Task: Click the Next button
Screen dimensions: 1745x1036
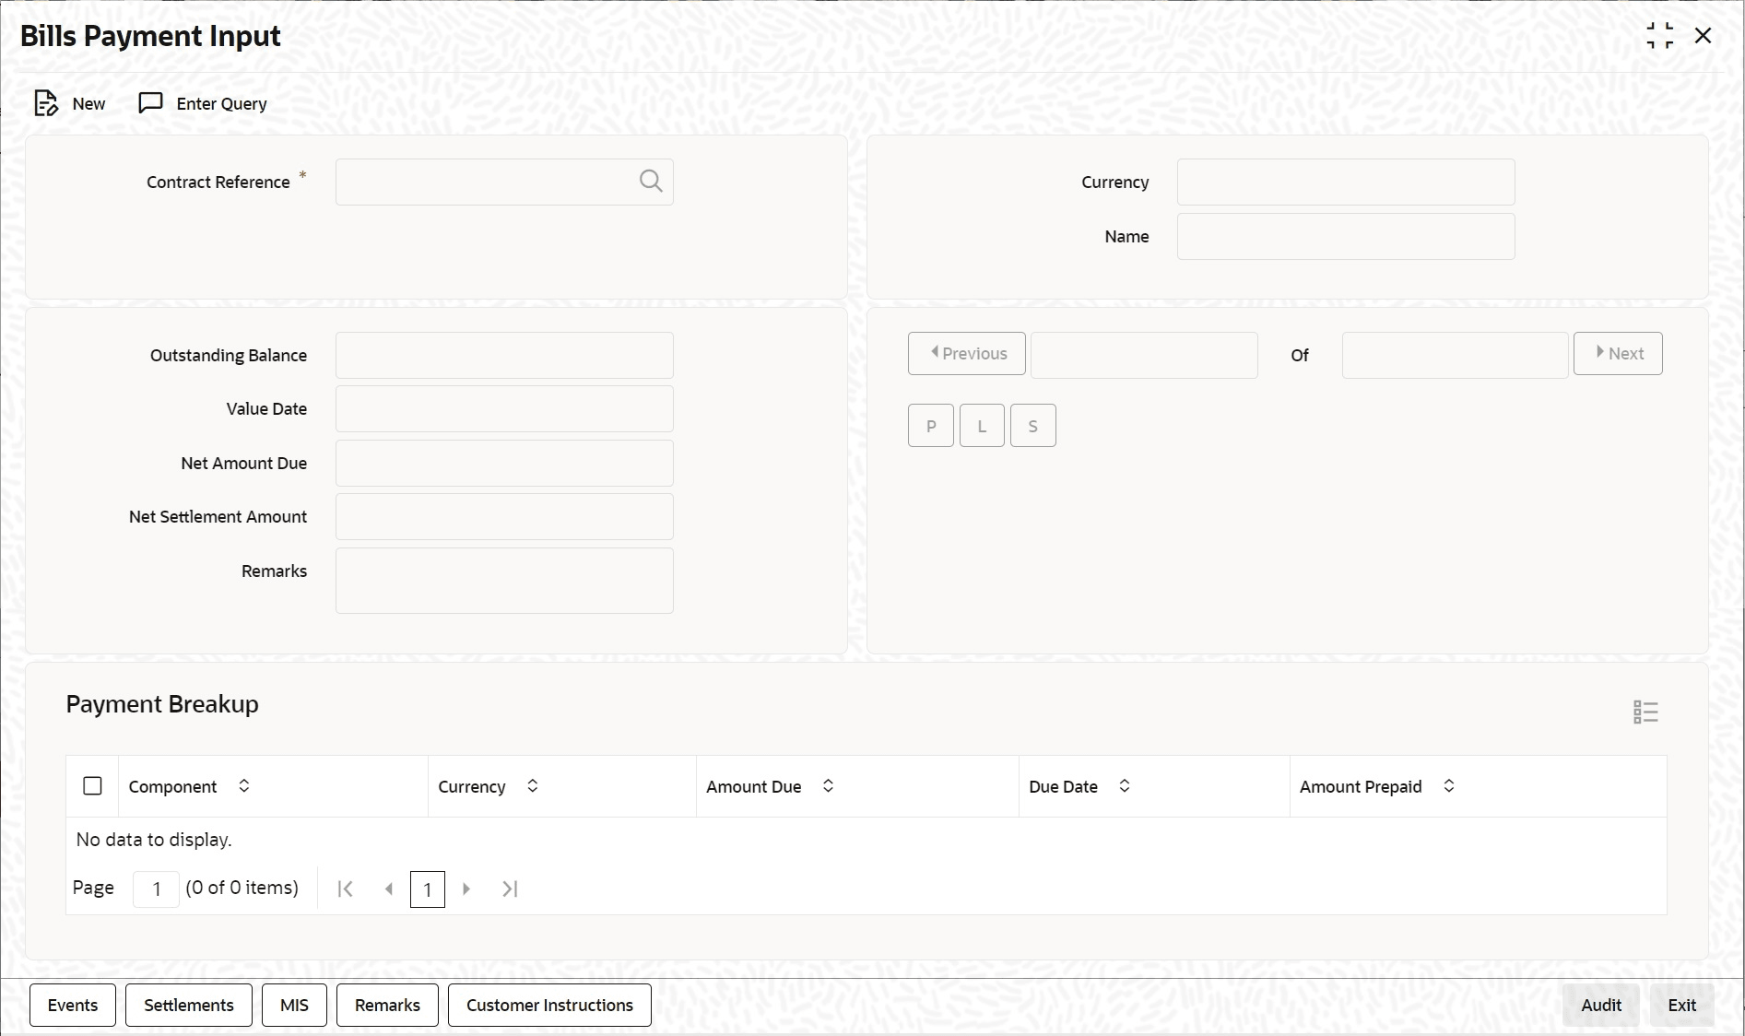Action: tap(1618, 353)
